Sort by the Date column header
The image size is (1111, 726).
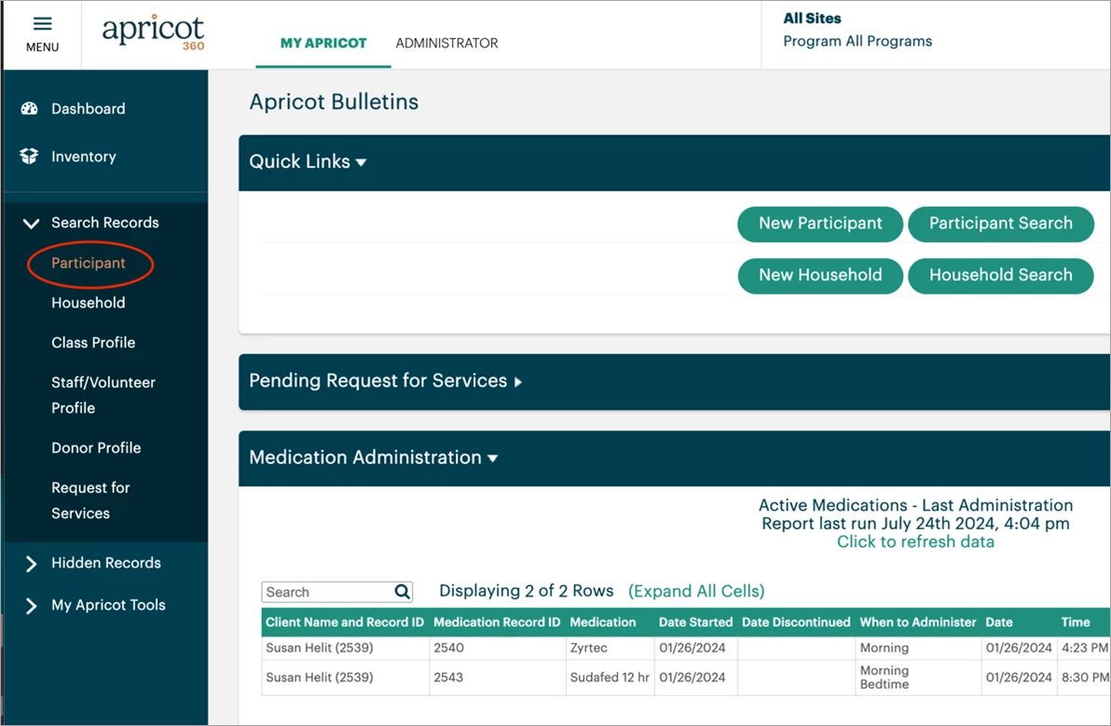point(999,622)
